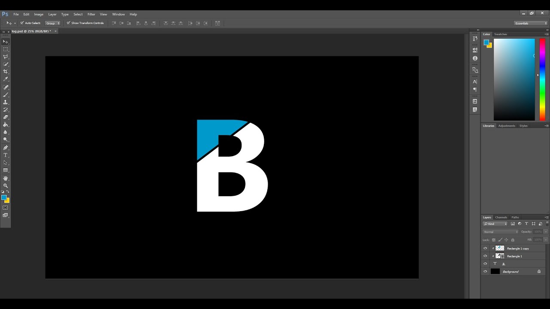550x309 pixels.
Task: Open the Properties panel icon
Action: point(475,49)
